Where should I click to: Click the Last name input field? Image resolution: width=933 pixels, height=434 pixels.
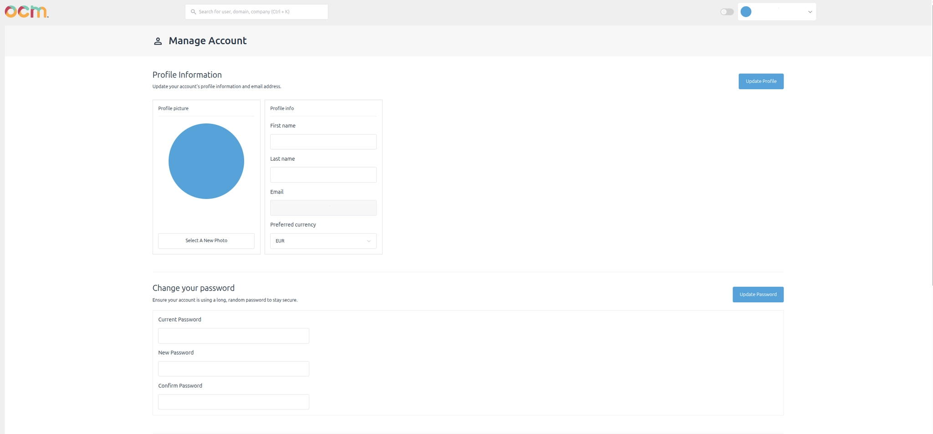(x=323, y=174)
